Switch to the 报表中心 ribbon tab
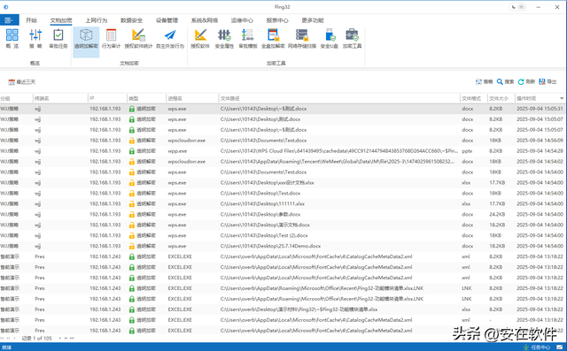 [x=277, y=20]
